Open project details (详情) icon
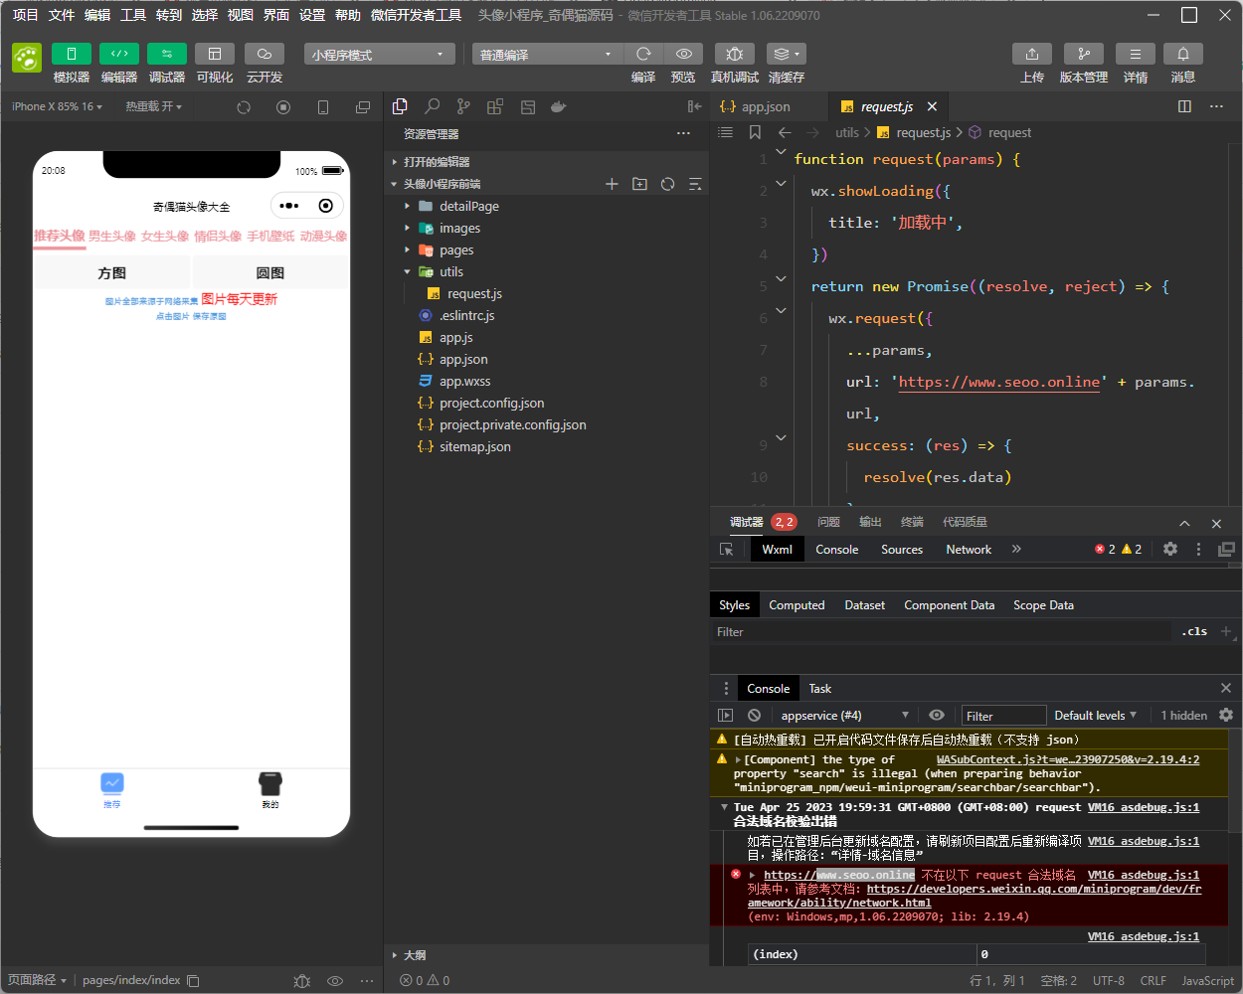This screenshot has height=994, width=1243. pyautogui.click(x=1136, y=54)
